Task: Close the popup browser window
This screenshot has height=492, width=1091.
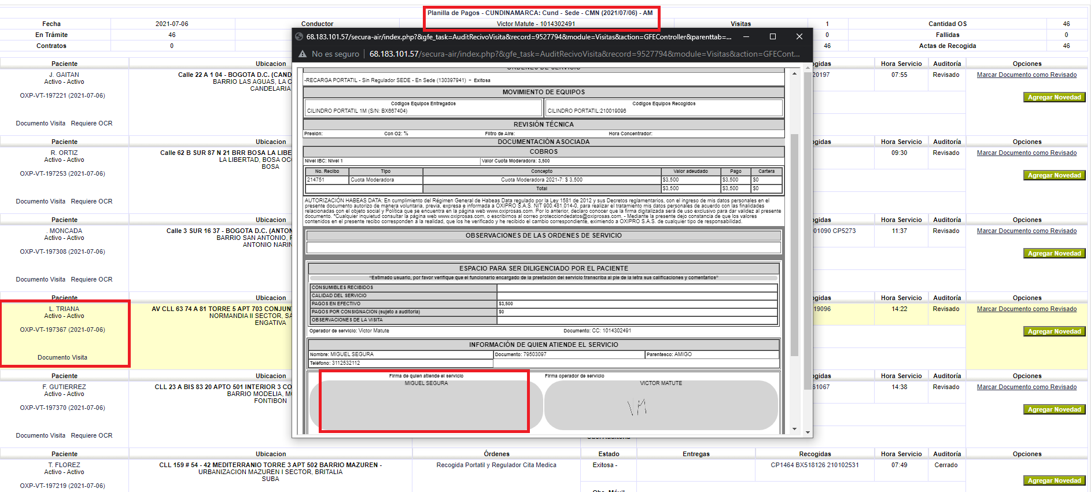Action: [x=799, y=36]
